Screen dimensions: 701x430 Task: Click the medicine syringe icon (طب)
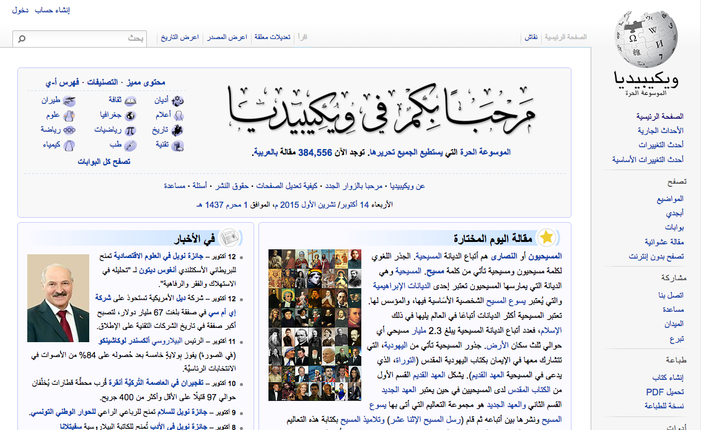pos(130,145)
